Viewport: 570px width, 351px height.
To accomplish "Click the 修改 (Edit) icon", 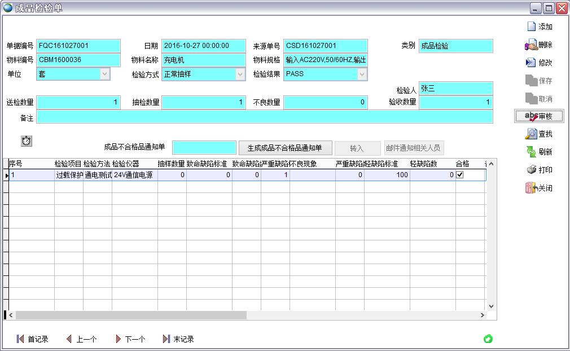I will click(531, 63).
